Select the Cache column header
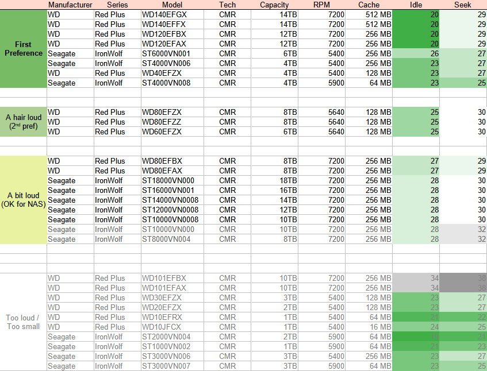Screen dimensions: 487x371 click(369, 5)
